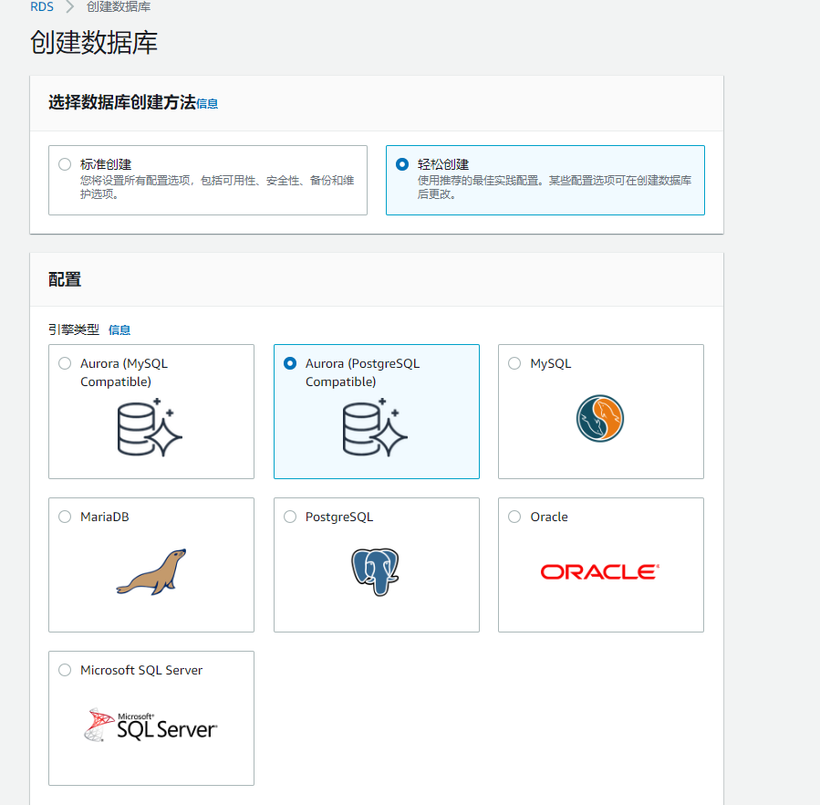Viewport: 820px width, 805px height.
Task: Click the MySQL dolphin logo
Action: (x=600, y=418)
